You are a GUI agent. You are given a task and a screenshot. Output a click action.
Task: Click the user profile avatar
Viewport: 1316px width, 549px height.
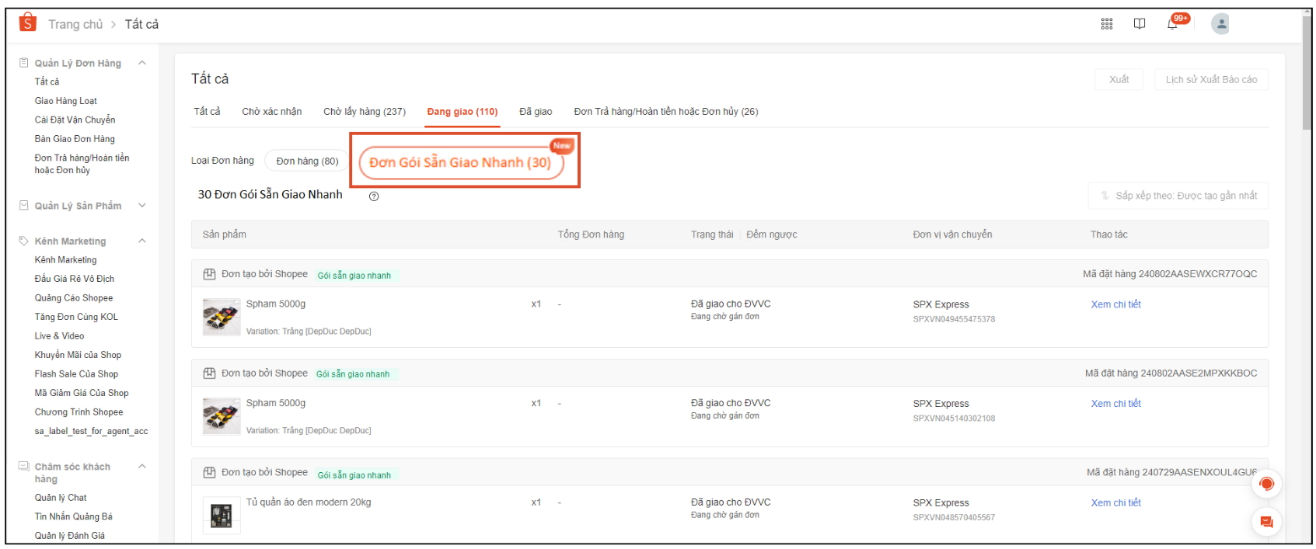coord(1220,24)
